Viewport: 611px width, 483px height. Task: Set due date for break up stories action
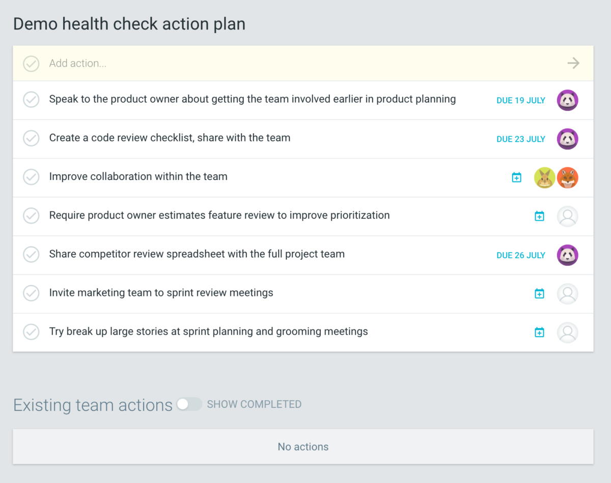[539, 332]
